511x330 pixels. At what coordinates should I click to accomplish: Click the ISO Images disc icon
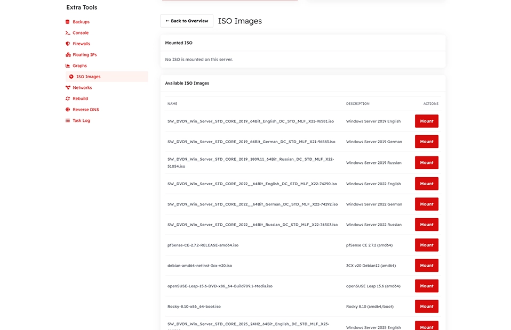[71, 77]
